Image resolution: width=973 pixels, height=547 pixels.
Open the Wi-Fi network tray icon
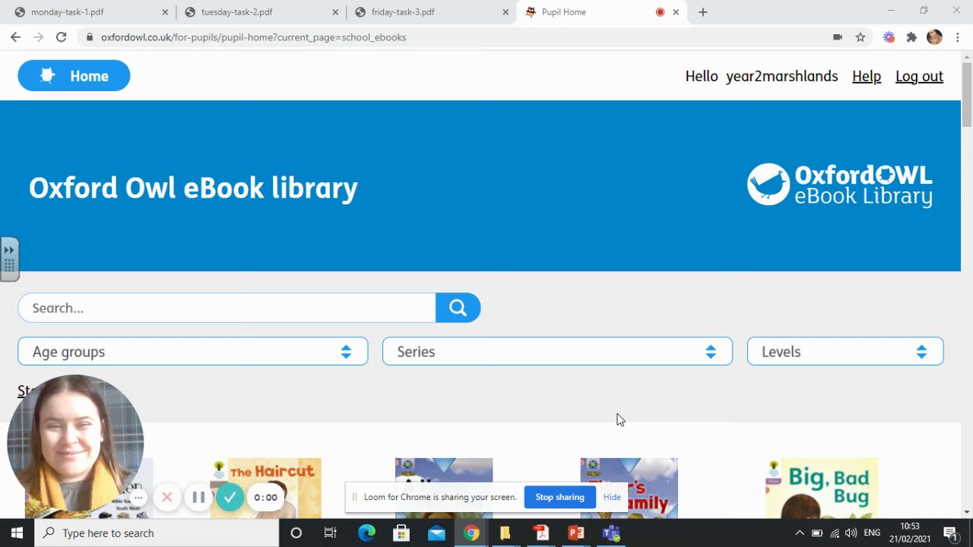[835, 533]
